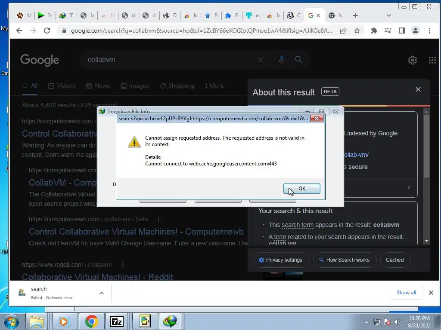Open Privacy settings button
The height and width of the screenshot is (330, 441).
[x=281, y=260]
